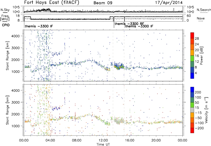211x146 pixels.
Task: Click the "Nave" legend label
Action: pos(201,18)
